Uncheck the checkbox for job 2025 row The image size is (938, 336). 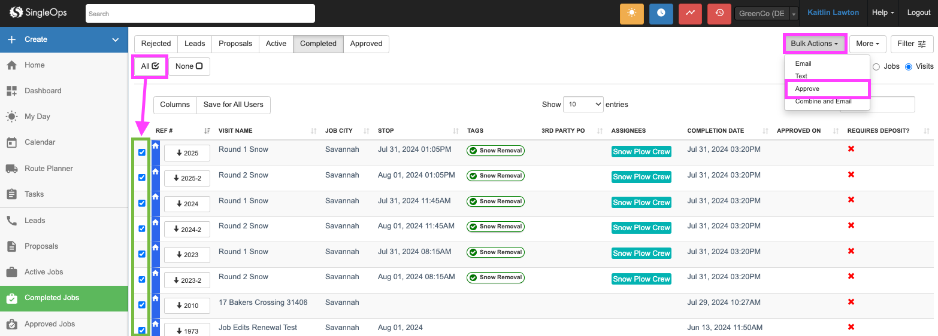pos(142,152)
